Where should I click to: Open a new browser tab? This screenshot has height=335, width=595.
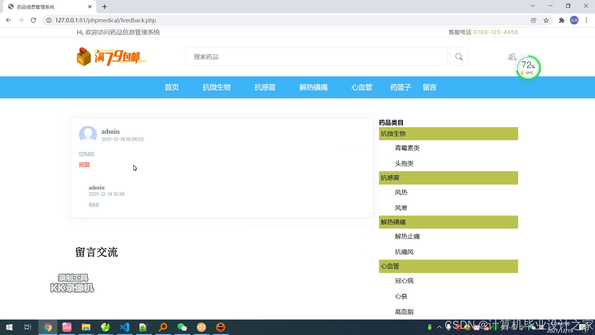(105, 7)
